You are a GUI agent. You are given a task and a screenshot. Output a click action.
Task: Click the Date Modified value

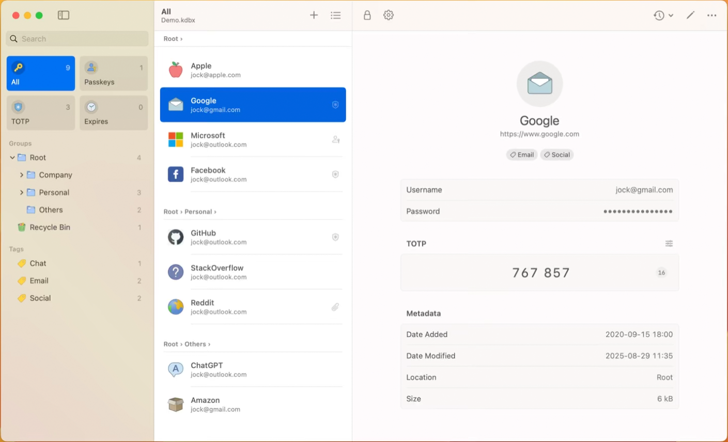[639, 356]
